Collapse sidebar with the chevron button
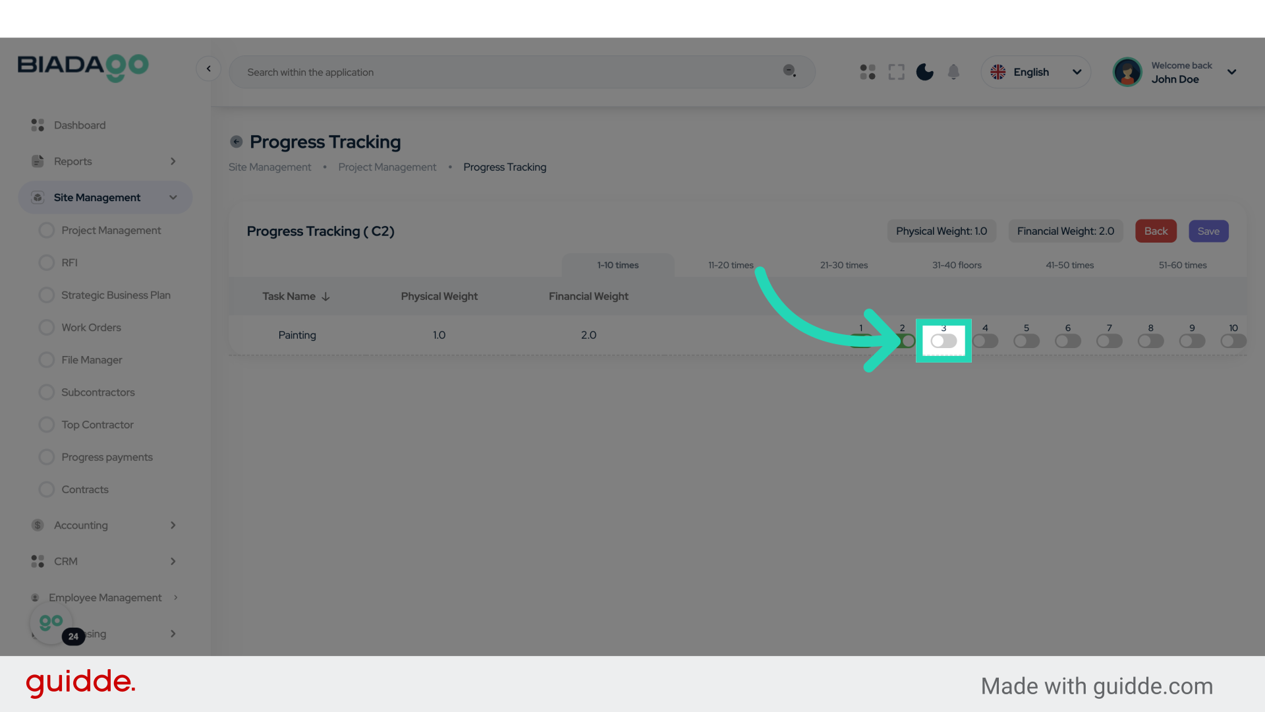1265x712 pixels. pos(208,69)
